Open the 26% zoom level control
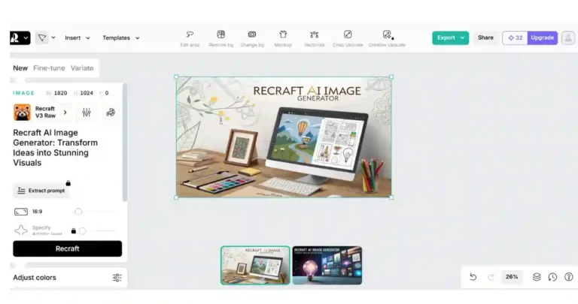 (x=512, y=277)
